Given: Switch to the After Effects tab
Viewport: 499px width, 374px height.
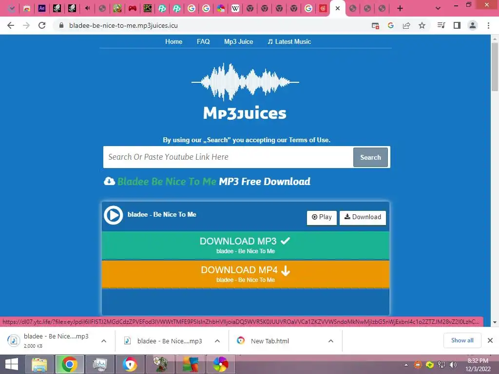Looking at the screenshot, I should coord(42,9).
